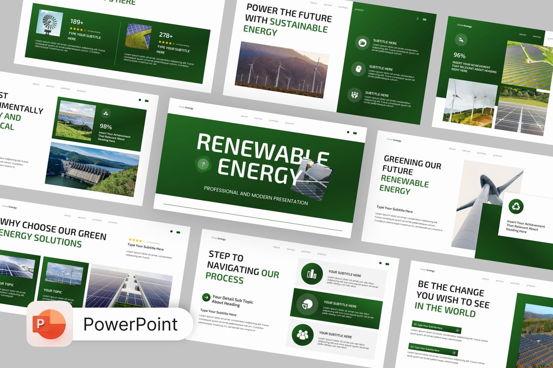Click the Be the Change heading

click(452, 298)
